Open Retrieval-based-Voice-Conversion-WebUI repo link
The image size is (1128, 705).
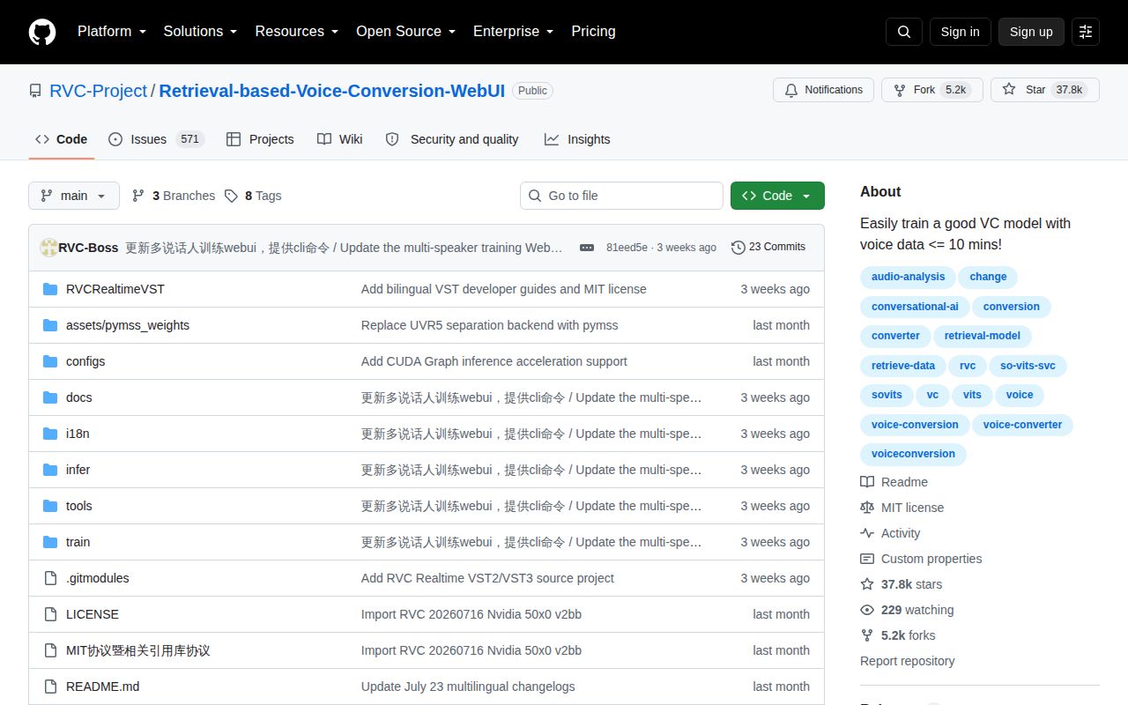tap(332, 91)
